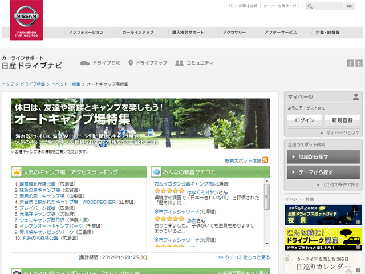Click the ドライブマップ map pin icon
Image resolution: width=365 pixels, height=274 pixels.
click(x=131, y=63)
